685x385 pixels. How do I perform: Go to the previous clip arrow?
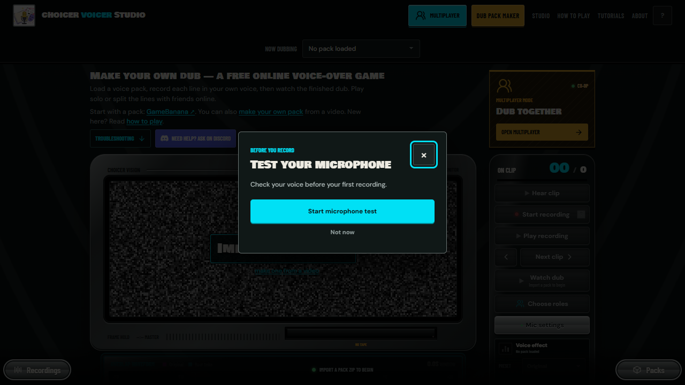(506, 257)
